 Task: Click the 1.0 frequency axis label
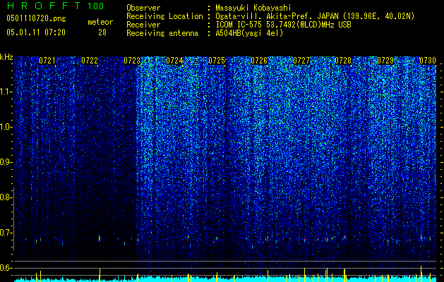pyautogui.click(x=6, y=127)
